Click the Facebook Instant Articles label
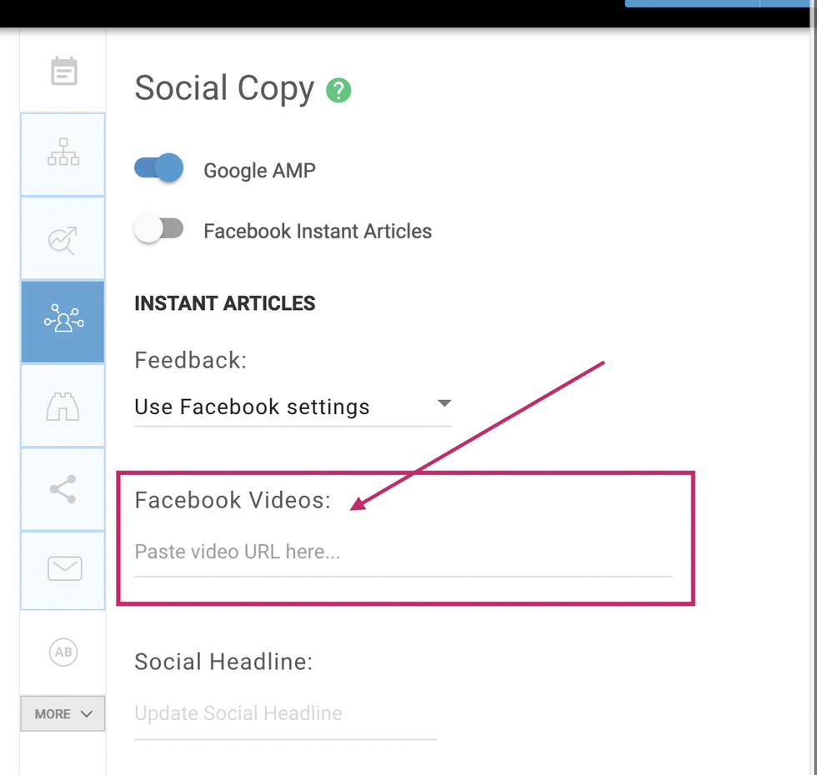The height and width of the screenshot is (775, 817). point(318,232)
